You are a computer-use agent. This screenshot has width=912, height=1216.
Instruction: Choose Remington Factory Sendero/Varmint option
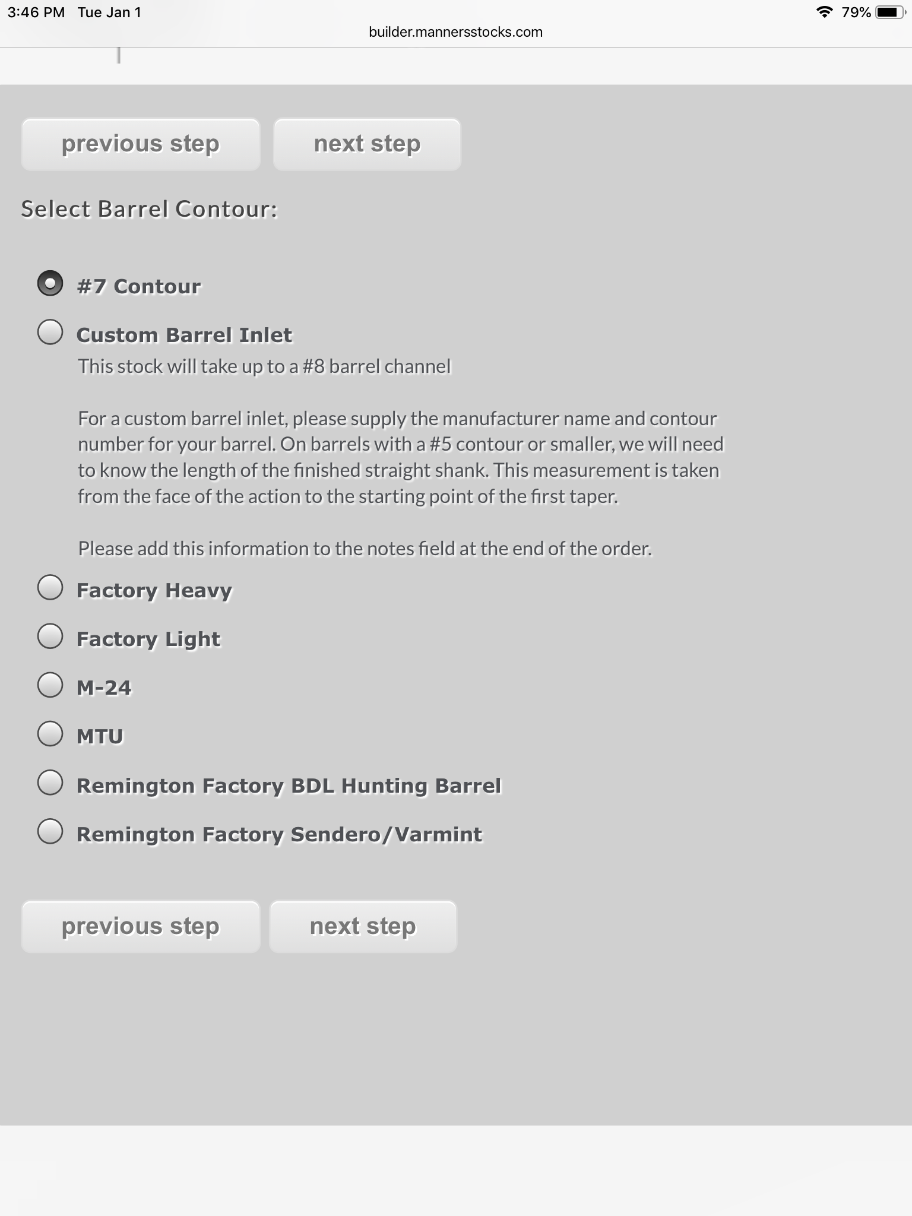(50, 831)
